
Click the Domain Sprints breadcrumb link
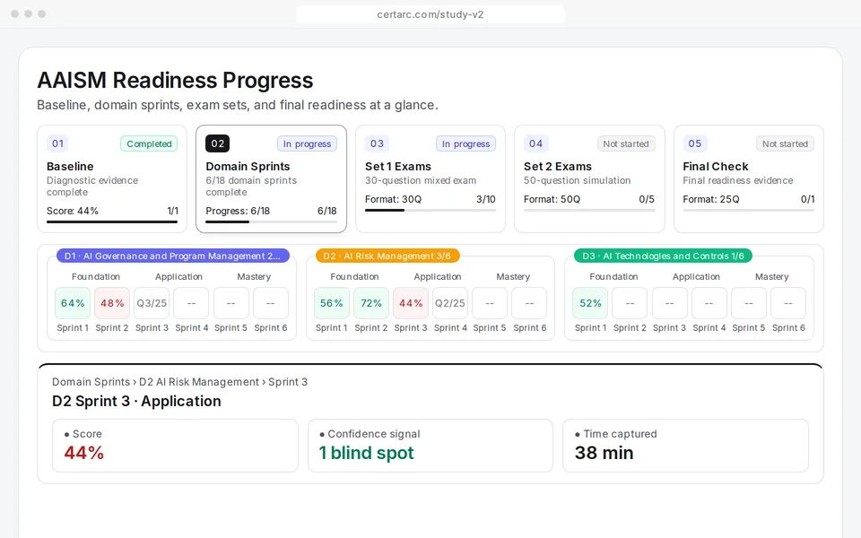(x=91, y=382)
